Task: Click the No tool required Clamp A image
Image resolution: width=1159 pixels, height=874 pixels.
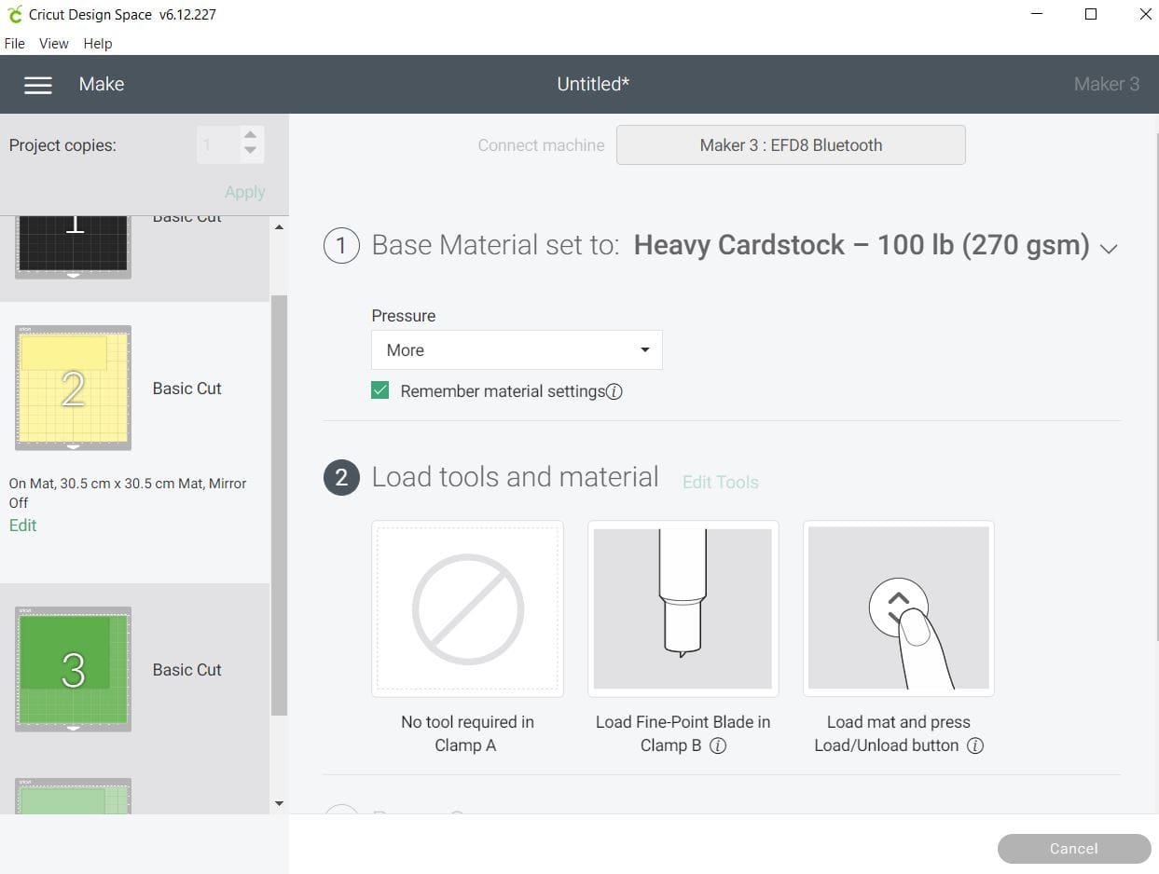Action: 467,608
